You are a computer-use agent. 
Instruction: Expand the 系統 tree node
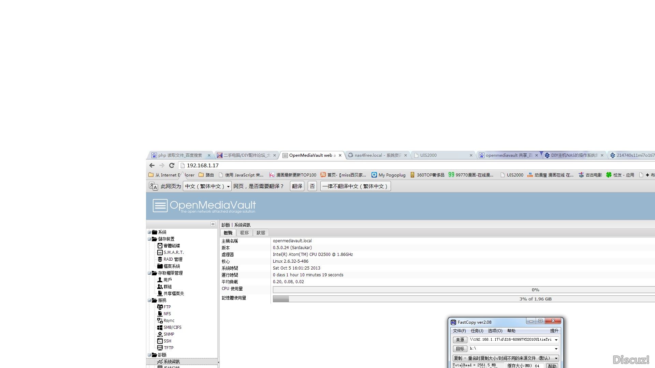[149, 232]
